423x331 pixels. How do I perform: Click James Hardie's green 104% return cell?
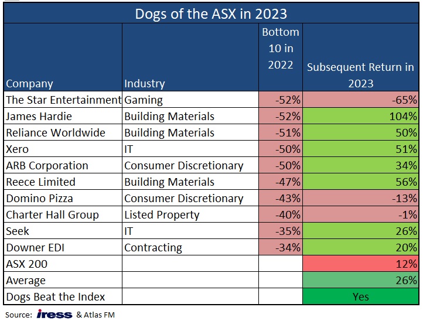click(x=360, y=117)
